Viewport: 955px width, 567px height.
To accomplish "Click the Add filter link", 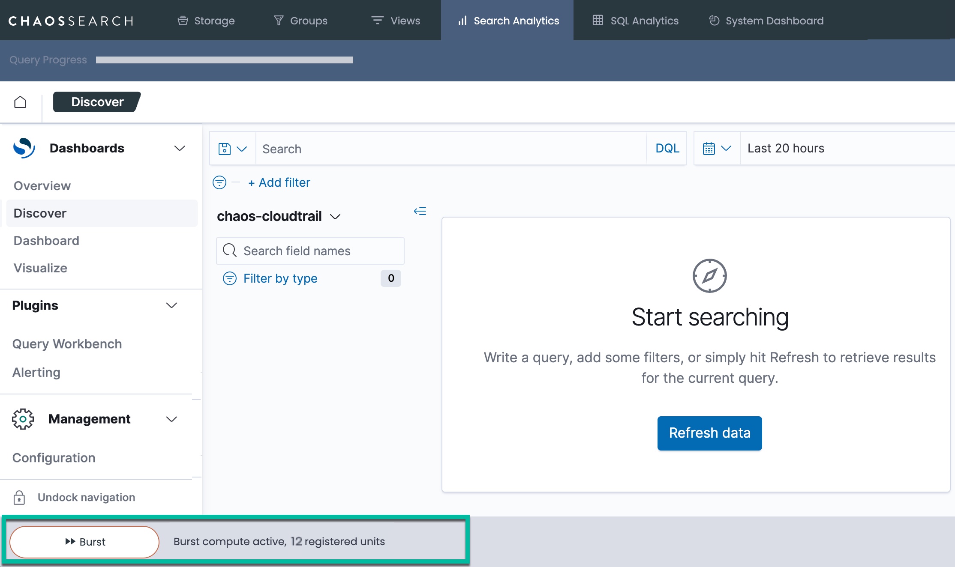I will click(x=279, y=182).
